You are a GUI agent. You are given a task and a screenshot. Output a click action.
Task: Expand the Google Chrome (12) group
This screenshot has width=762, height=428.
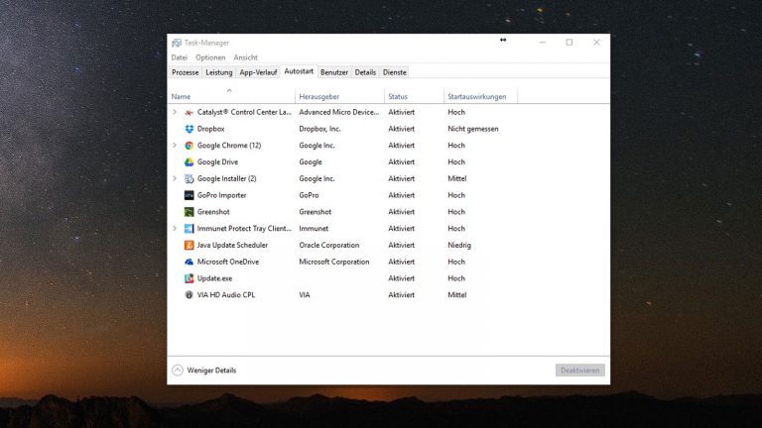175,146
